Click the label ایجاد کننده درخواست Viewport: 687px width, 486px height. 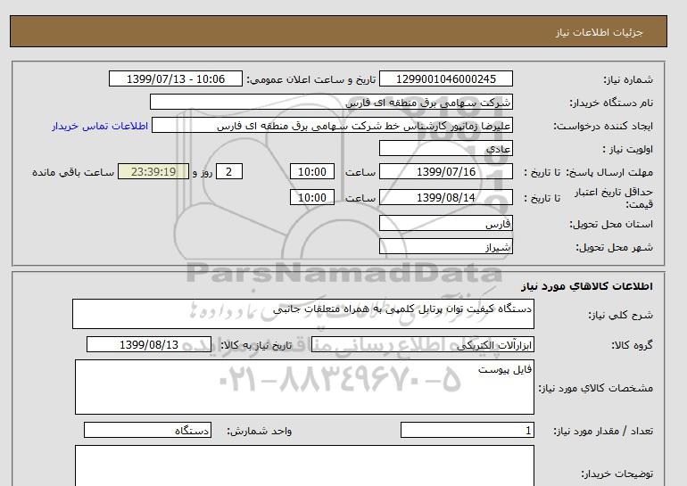(x=603, y=126)
